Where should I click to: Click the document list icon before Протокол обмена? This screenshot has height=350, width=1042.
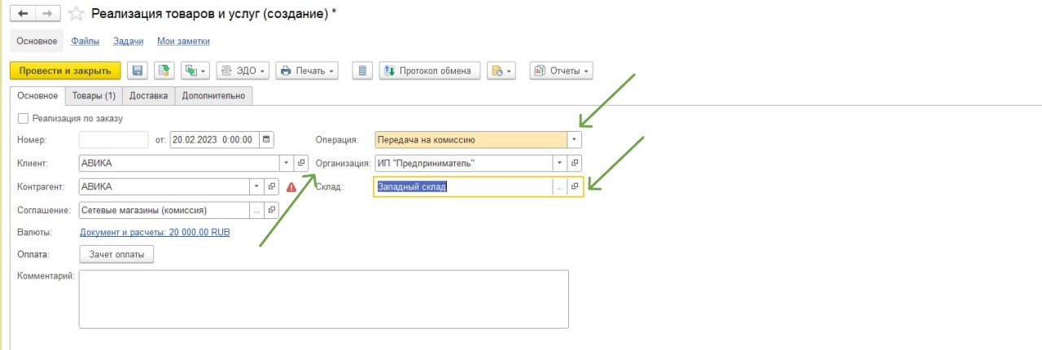click(362, 71)
